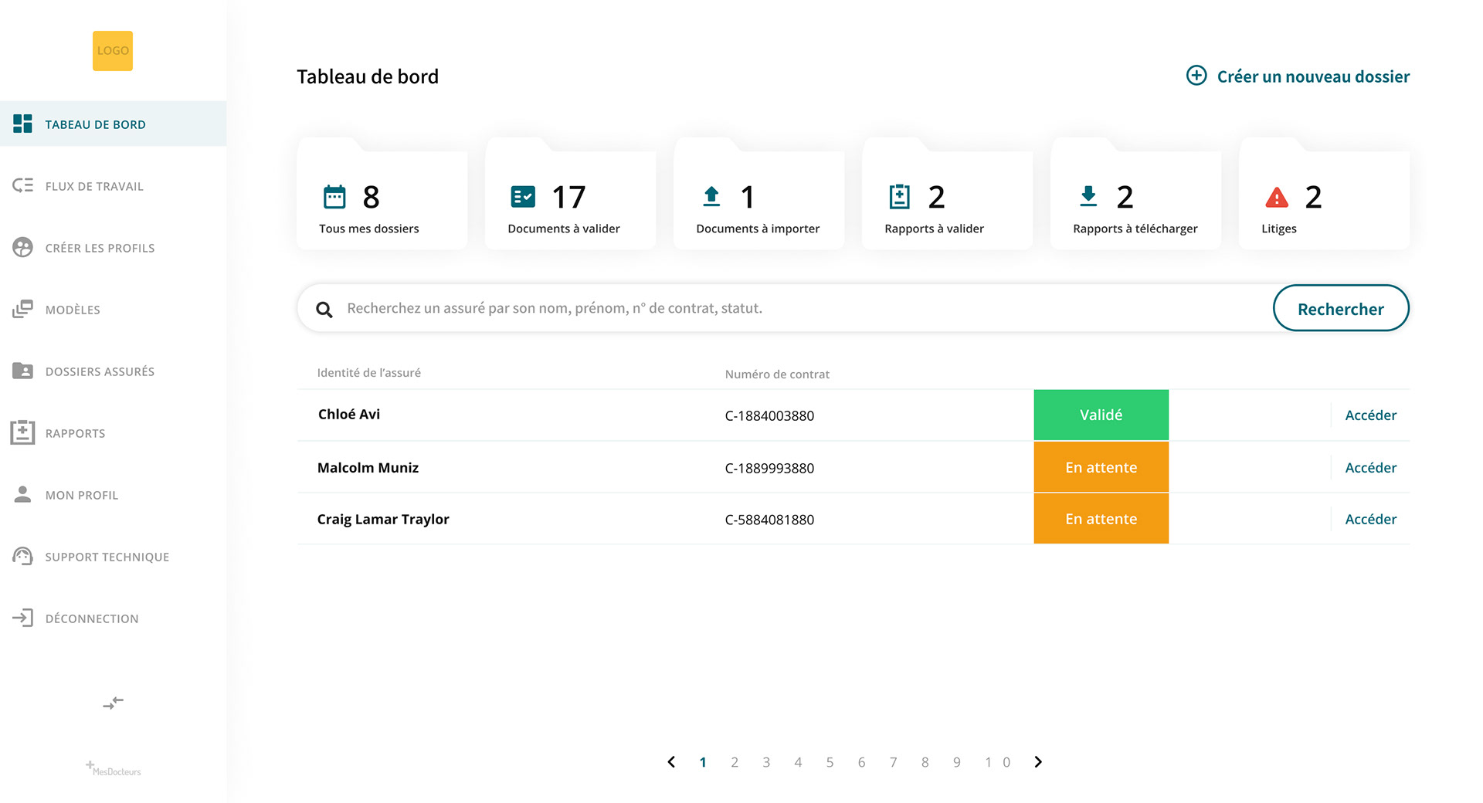Go to page 2 in pagination
The height and width of the screenshot is (803, 1483).
pos(735,763)
